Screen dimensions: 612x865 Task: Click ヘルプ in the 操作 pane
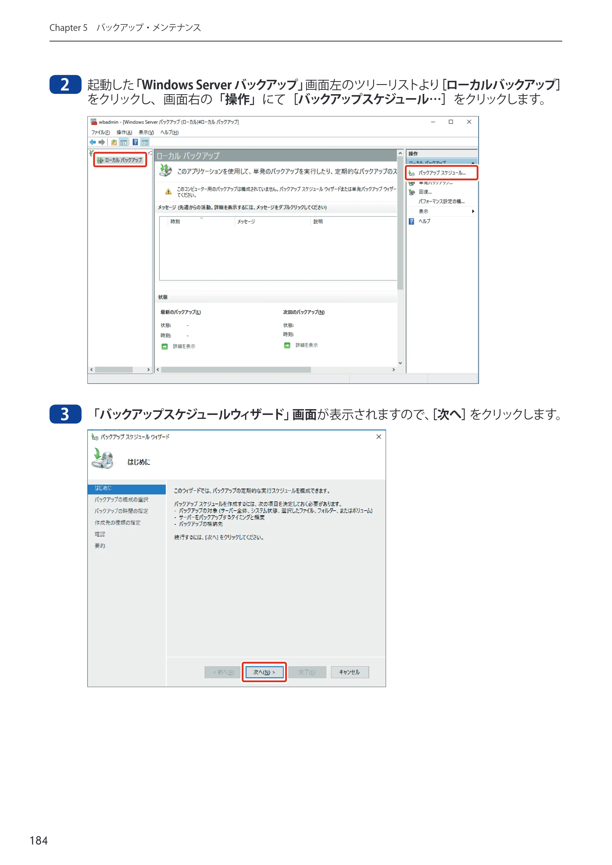(x=424, y=221)
